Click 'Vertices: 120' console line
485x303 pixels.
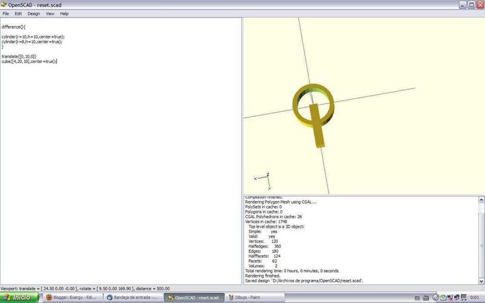[x=263, y=241]
